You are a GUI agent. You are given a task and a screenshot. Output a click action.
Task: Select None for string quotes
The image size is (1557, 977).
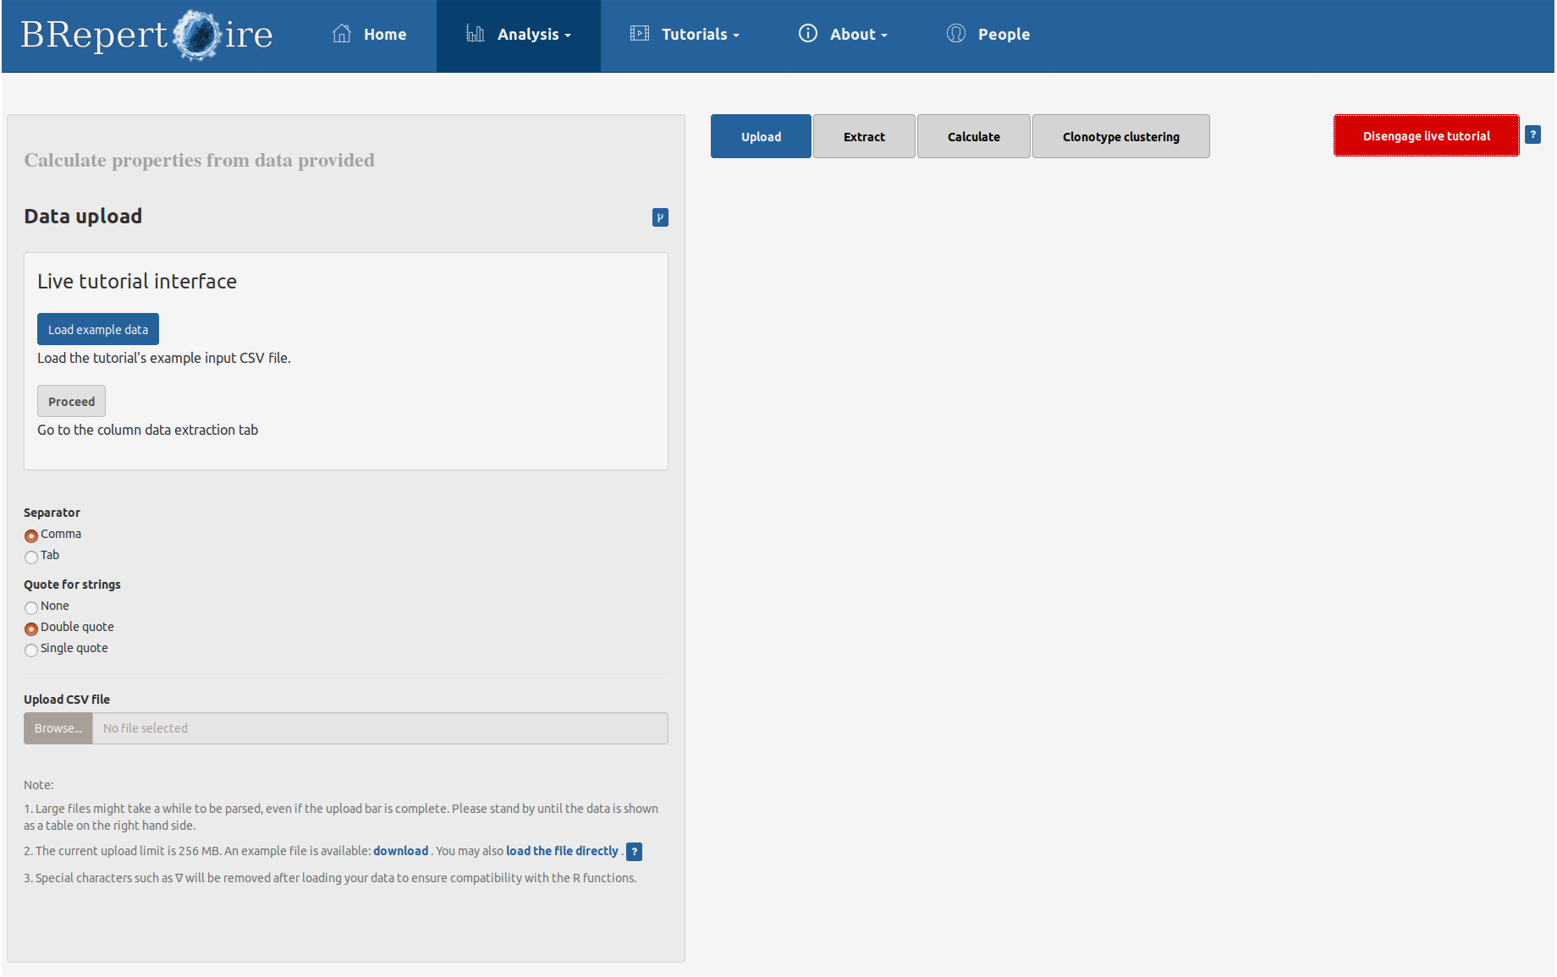pyautogui.click(x=31, y=607)
